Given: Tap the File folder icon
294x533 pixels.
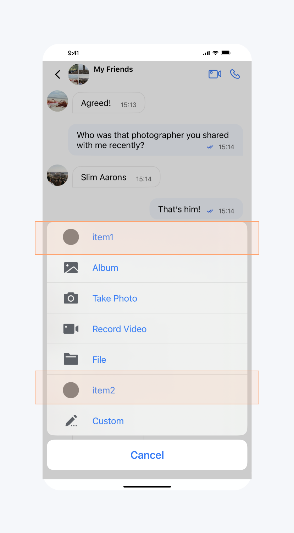Looking at the screenshot, I should click(71, 359).
